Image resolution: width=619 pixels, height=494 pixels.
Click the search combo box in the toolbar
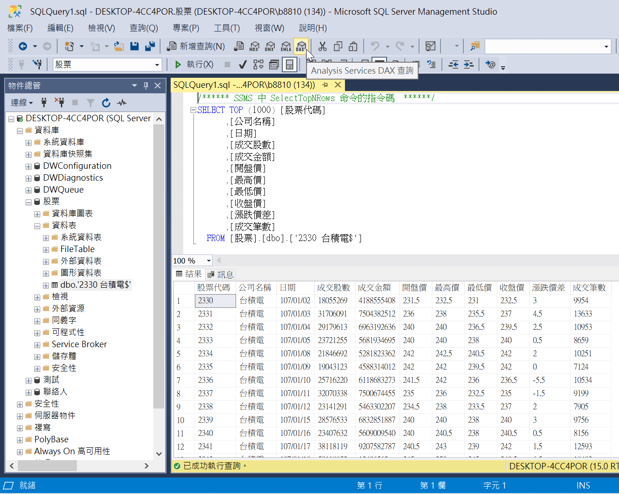(548, 46)
